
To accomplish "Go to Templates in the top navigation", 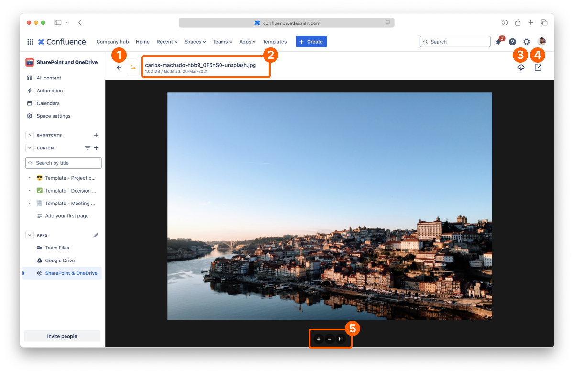I will 275,42.
